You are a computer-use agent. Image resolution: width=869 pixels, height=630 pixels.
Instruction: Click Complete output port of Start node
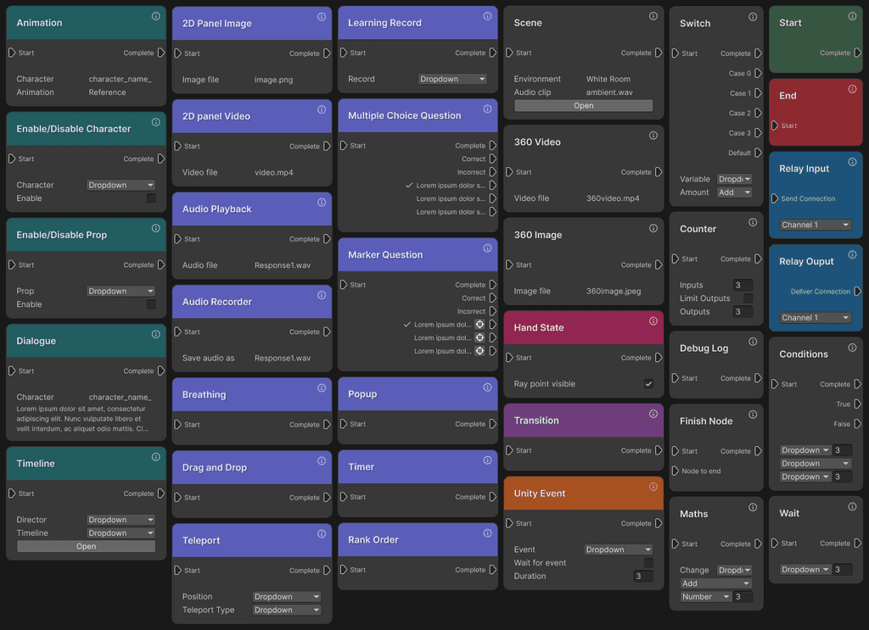[857, 53]
